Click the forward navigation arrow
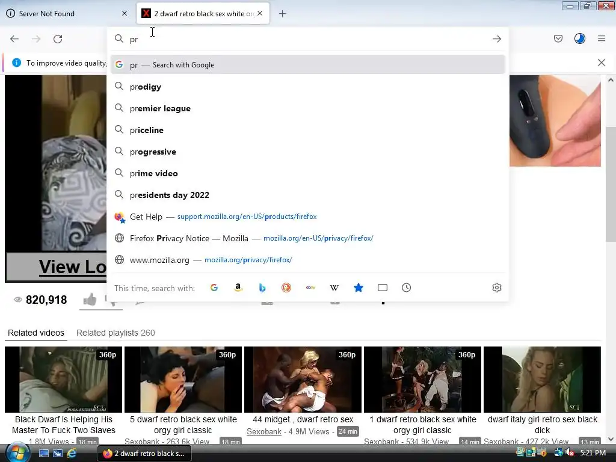 36,39
